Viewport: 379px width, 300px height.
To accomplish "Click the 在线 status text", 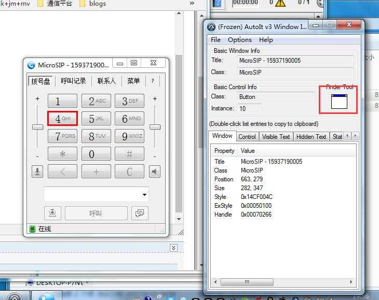I will (x=45, y=229).
